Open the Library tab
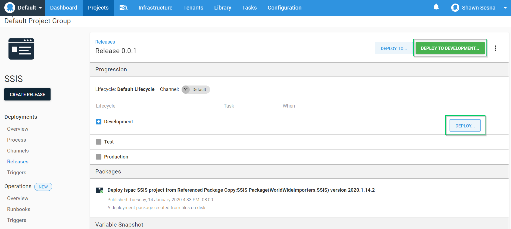The image size is (511, 229). 222,8
